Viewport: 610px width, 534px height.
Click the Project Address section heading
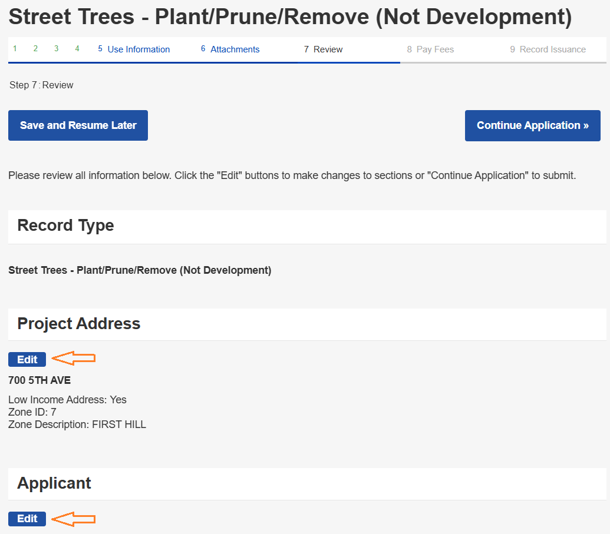[x=79, y=324]
